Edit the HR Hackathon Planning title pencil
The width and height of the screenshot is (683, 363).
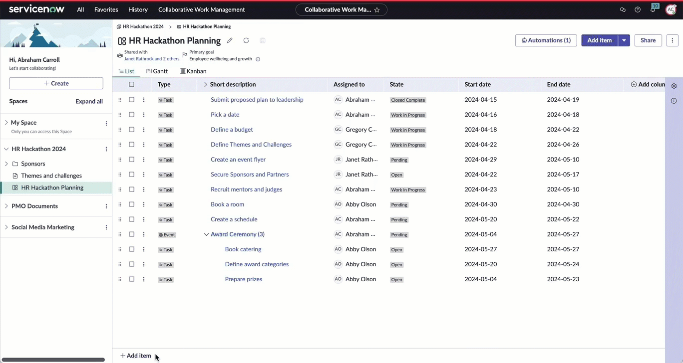[x=230, y=40]
